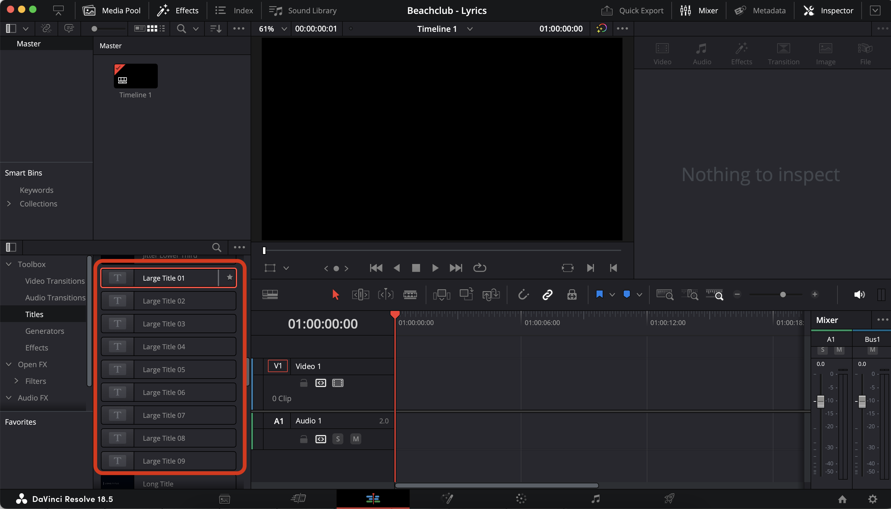The image size is (891, 509).
Task: Adjust the media pool thumbnail size slider
Action: 94,29
